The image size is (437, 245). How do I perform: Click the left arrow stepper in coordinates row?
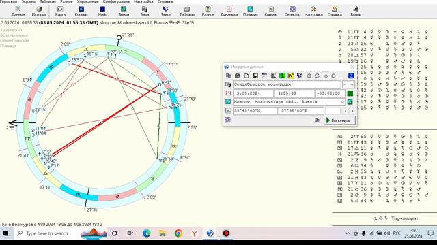(346, 111)
